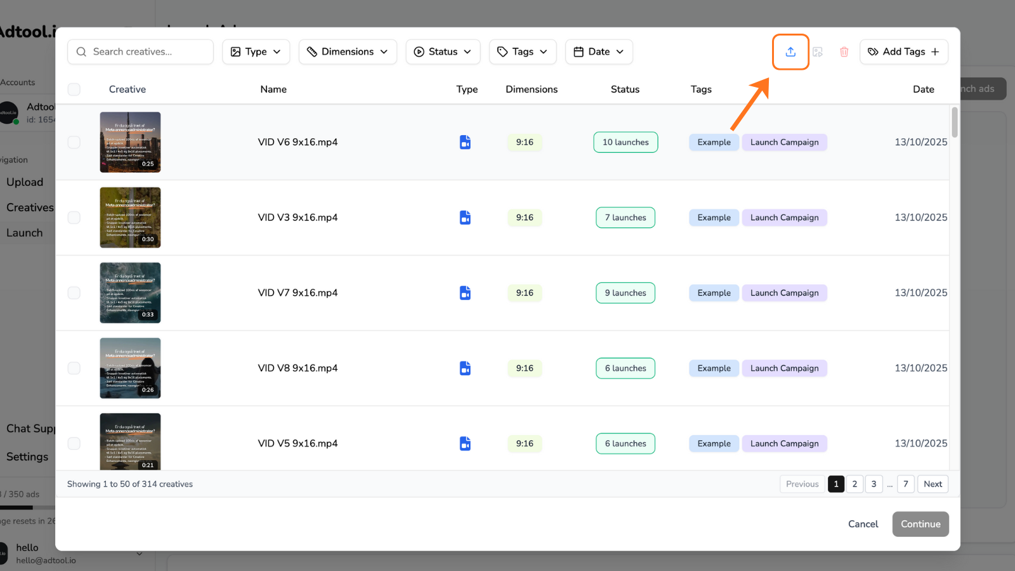Screen dimensions: 1015x571
Task: Open the Creatives section in the sidebar
Action: tap(29, 207)
